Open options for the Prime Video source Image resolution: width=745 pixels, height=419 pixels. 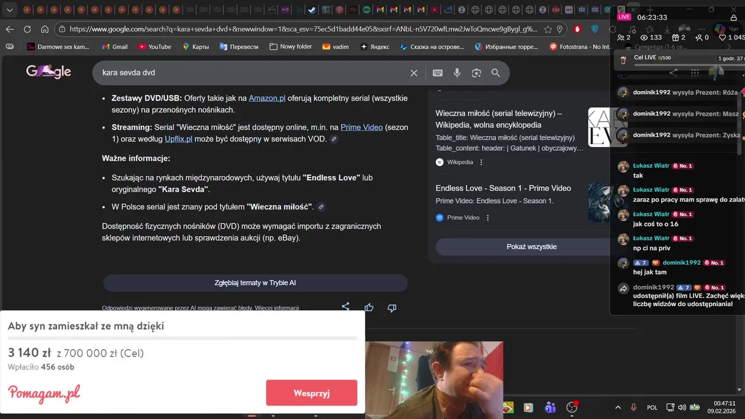(488, 218)
